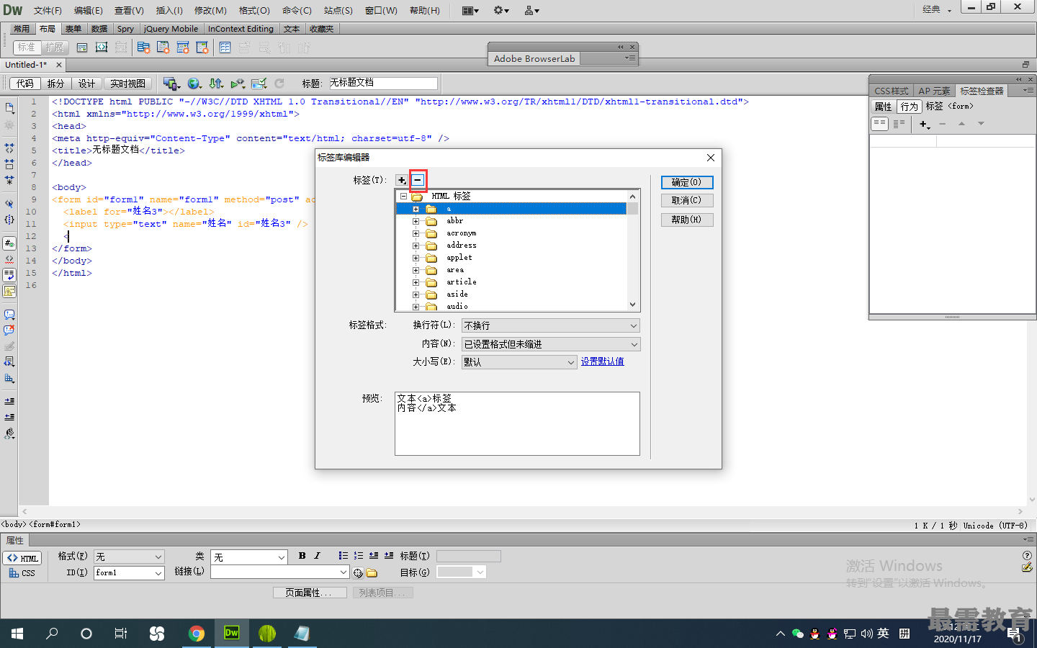Click the W3C Validation icon
This screenshot has height=648, width=1037.
(238, 84)
